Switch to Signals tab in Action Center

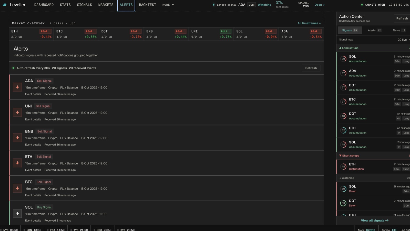point(350,30)
